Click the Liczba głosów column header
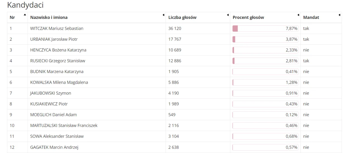344x153 pixels. tap(182, 18)
